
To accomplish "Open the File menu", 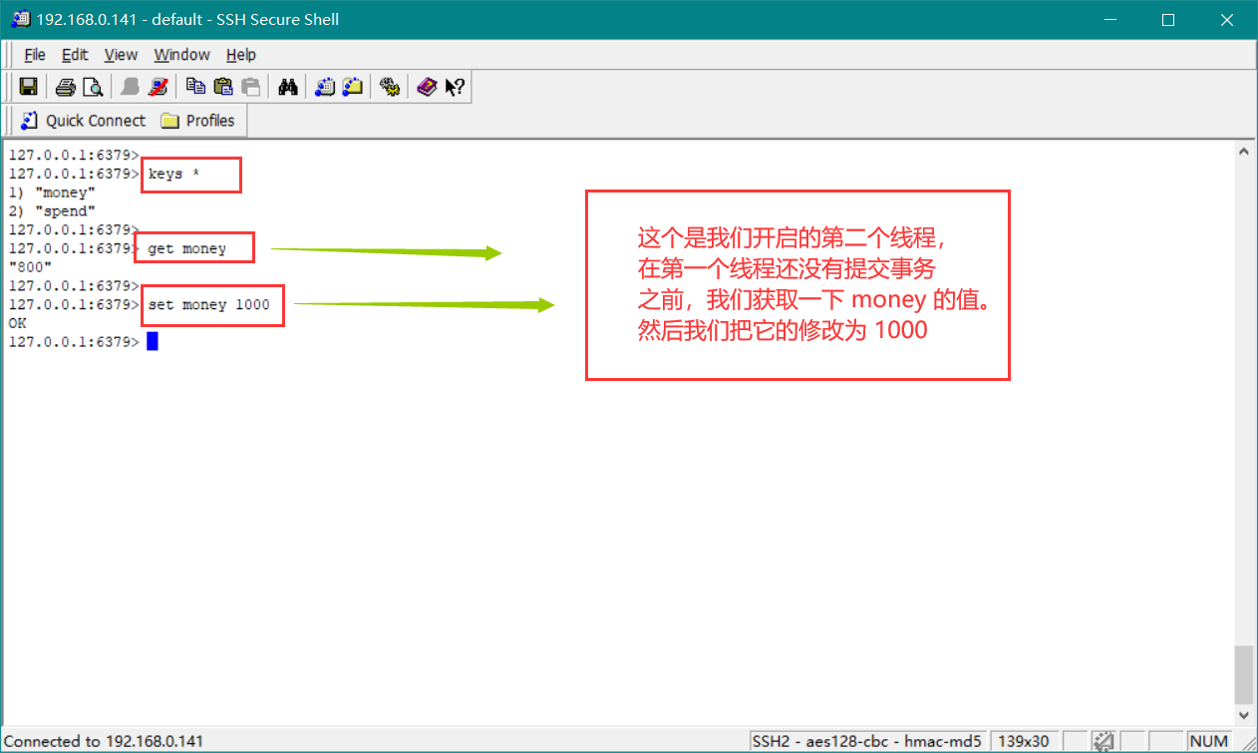I will [x=35, y=55].
